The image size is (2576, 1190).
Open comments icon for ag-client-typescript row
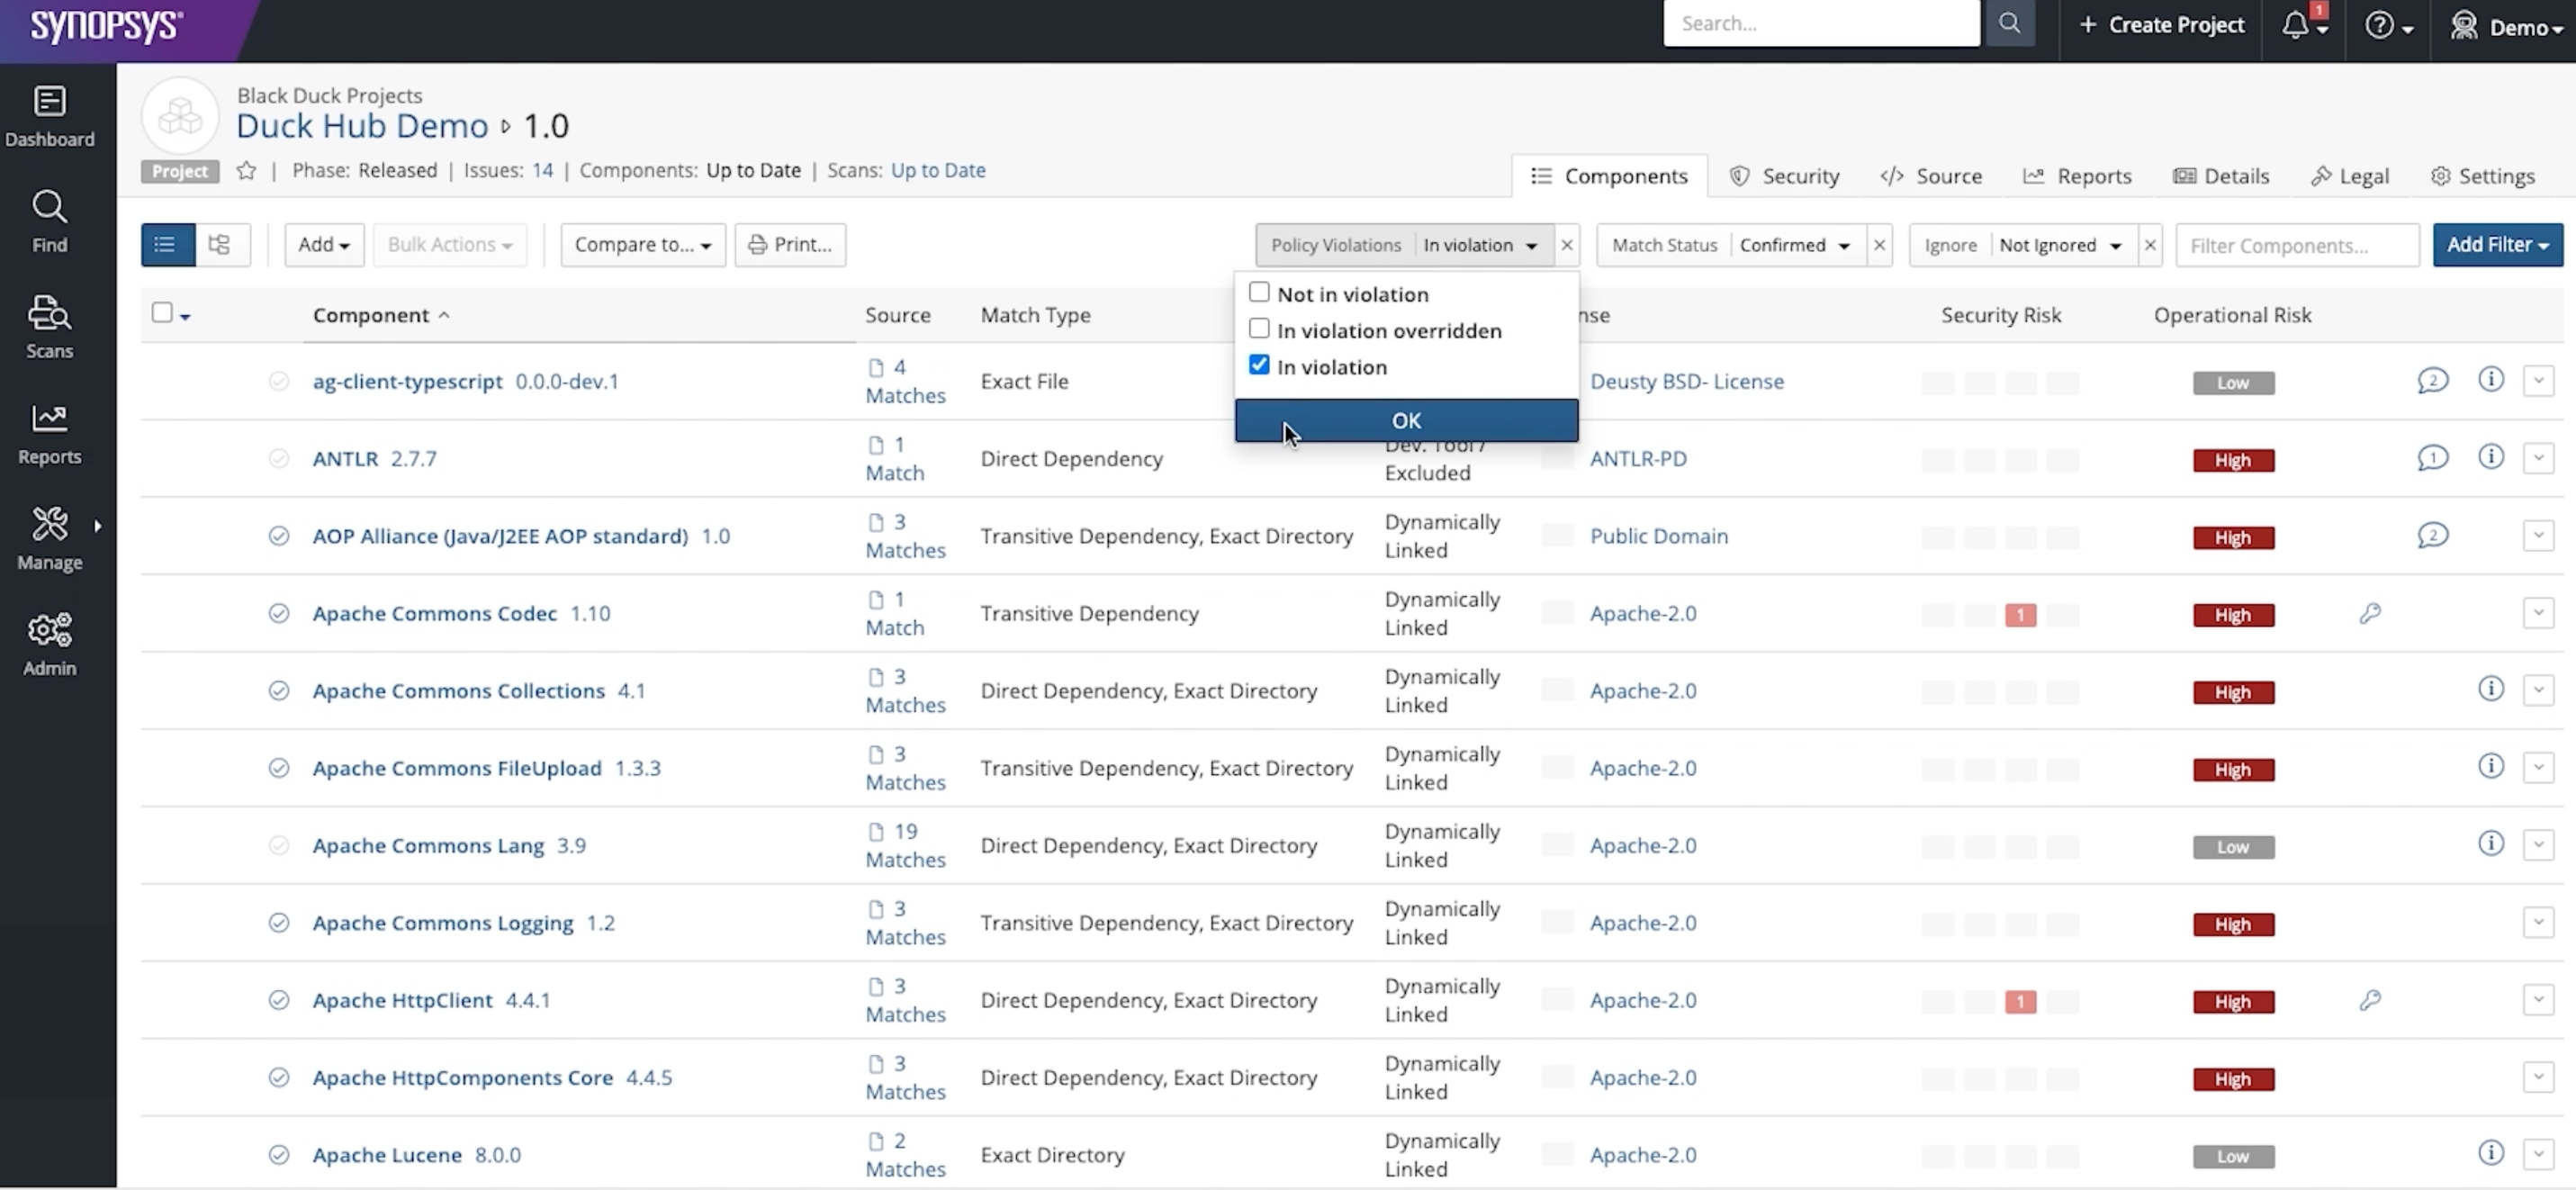coord(2432,381)
